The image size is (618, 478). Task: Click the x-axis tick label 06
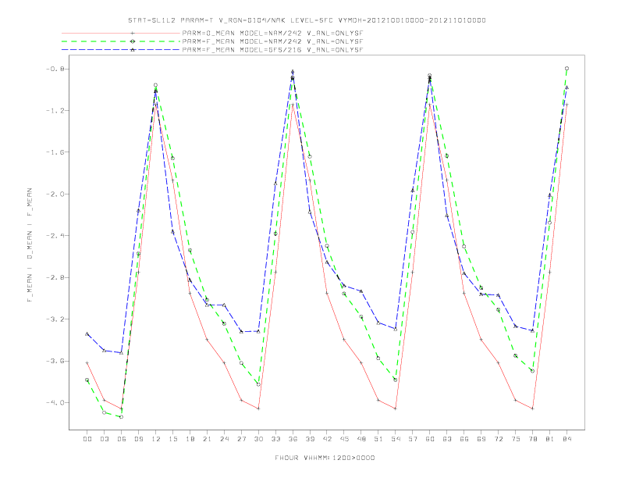click(122, 439)
